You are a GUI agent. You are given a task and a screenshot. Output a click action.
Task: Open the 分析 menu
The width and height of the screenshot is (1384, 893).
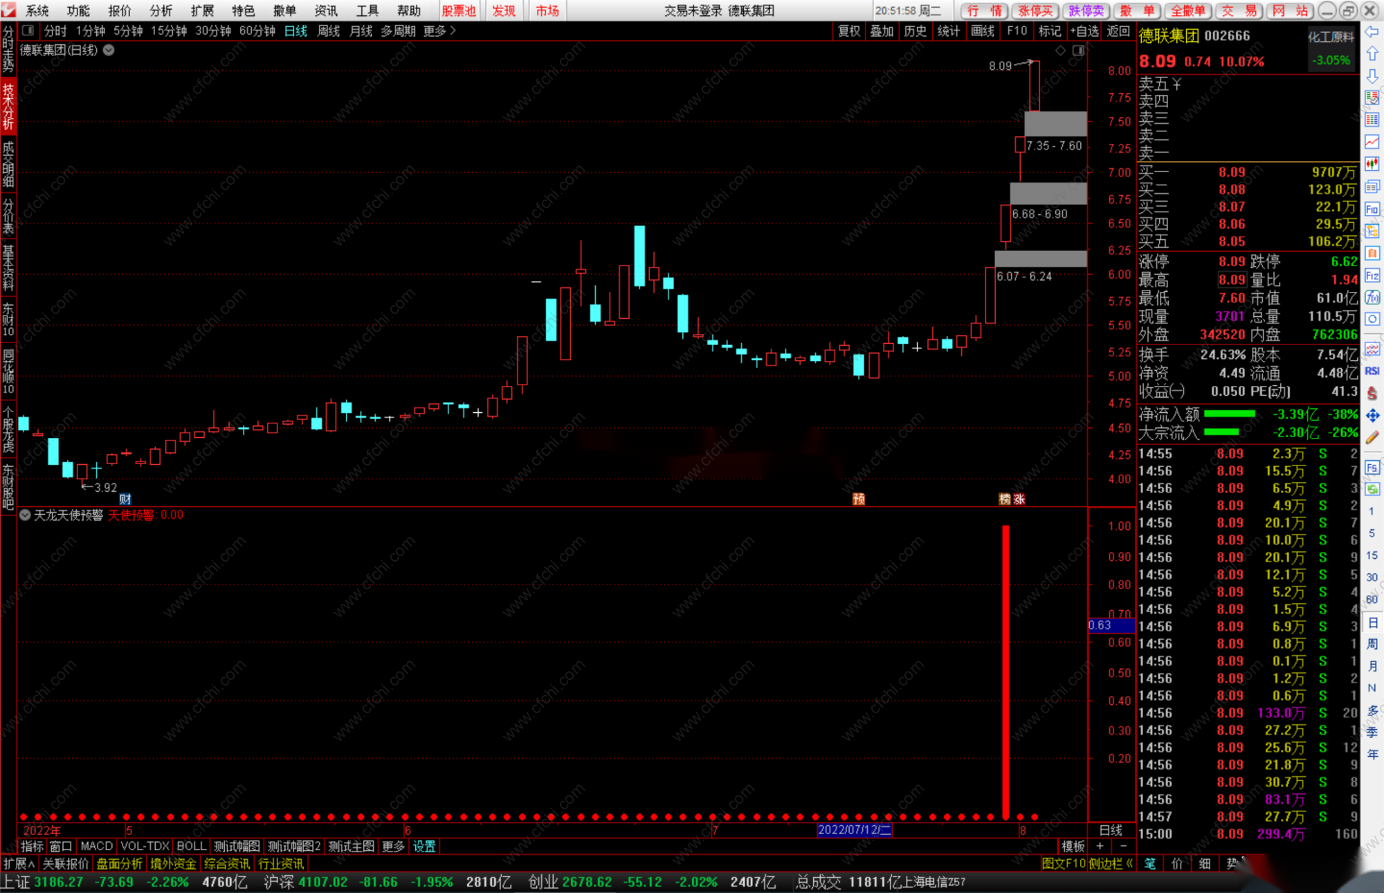click(161, 10)
